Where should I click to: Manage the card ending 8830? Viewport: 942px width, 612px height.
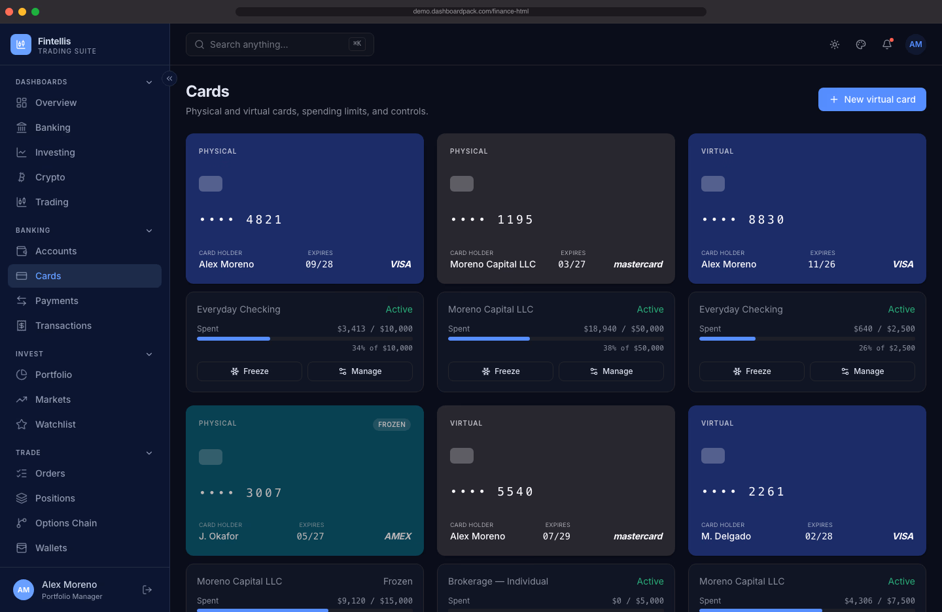tap(862, 371)
